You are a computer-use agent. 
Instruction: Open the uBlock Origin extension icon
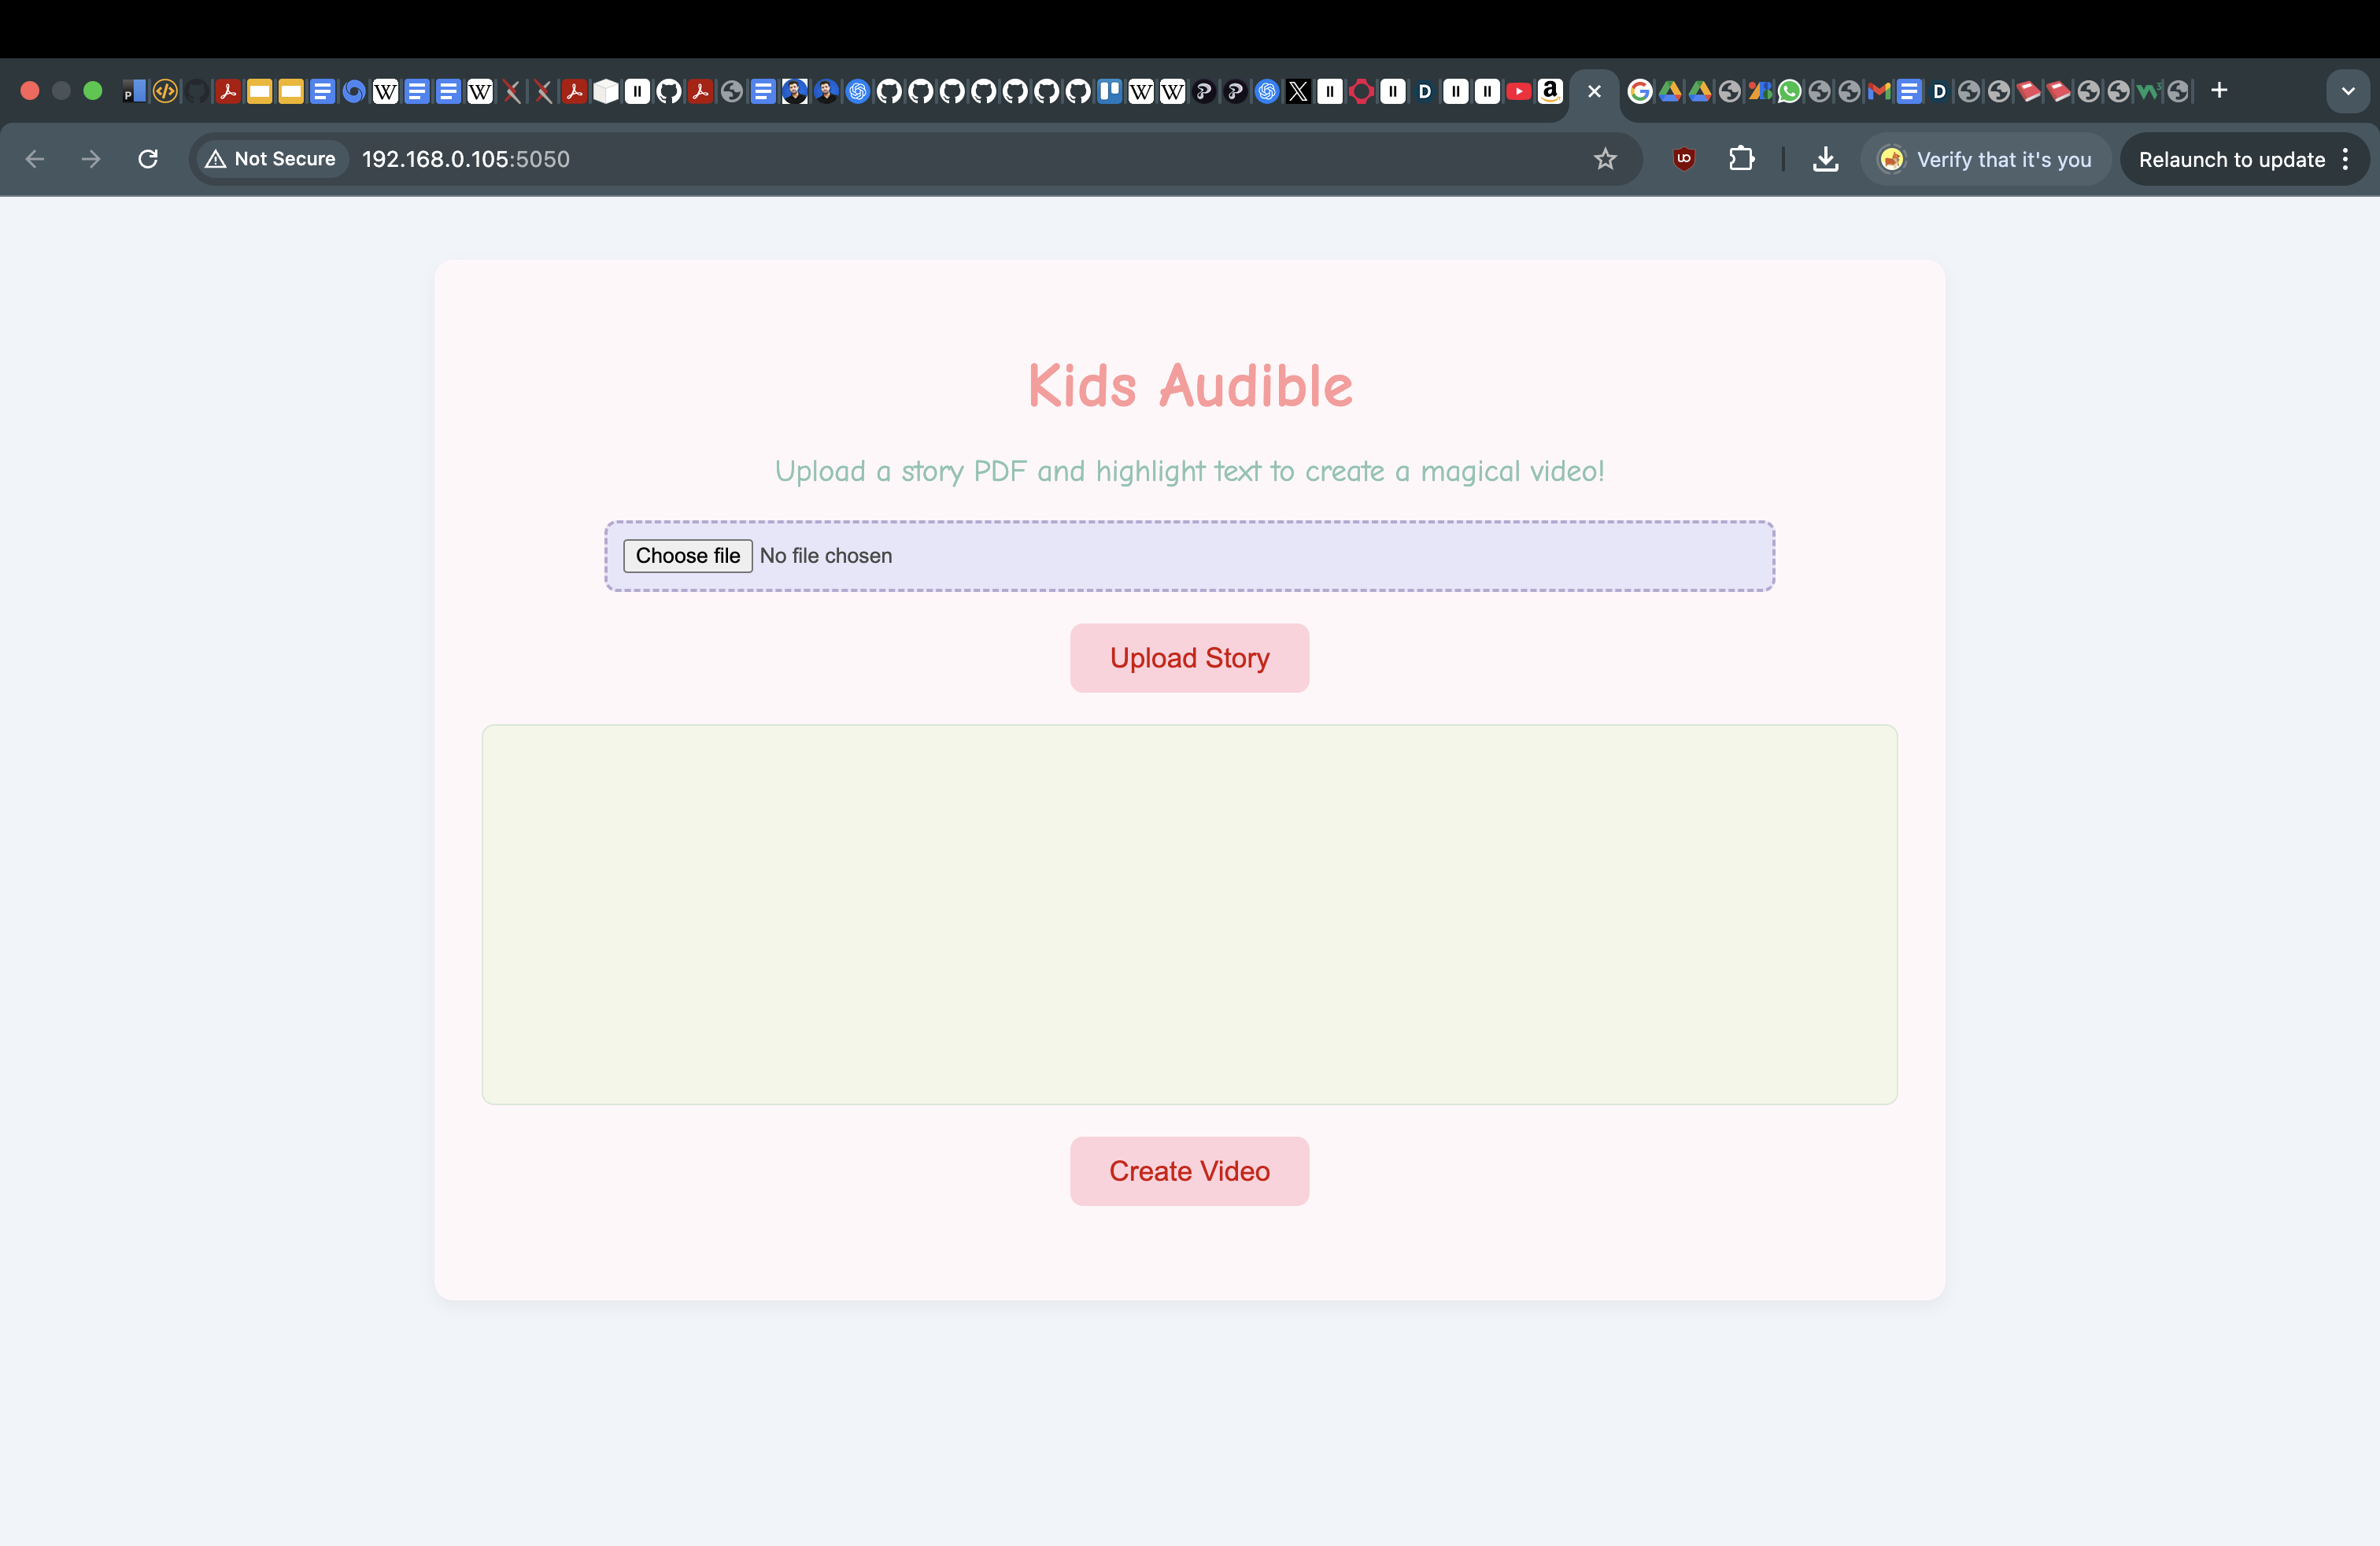(x=1684, y=159)
